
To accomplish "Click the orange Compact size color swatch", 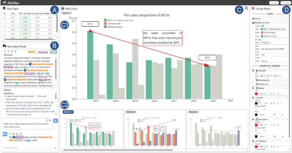I will (x=262, y=33).
